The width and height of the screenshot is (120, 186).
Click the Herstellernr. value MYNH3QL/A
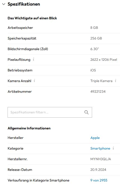[x=101, y=159]
